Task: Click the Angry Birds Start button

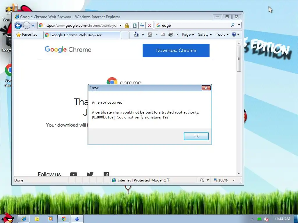Action: [8, 218]
